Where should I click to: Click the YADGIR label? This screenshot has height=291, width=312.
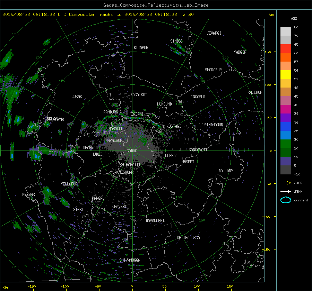[x=240, y=52]
